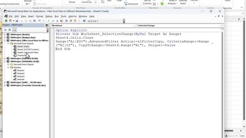The width and height of the screenshot is (246, 138).
Task: Open the File menu
Action: point(10,16)
